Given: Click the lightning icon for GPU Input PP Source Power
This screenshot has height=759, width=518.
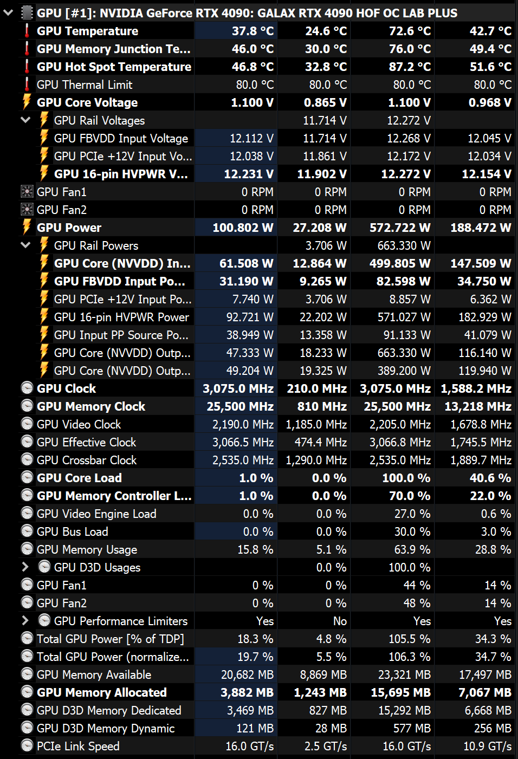Looking at the screenshot, I should tap(44, 334).
